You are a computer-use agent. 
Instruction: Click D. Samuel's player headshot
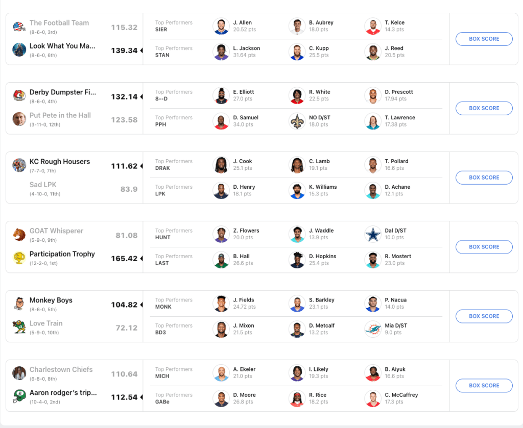pos(221,121)
